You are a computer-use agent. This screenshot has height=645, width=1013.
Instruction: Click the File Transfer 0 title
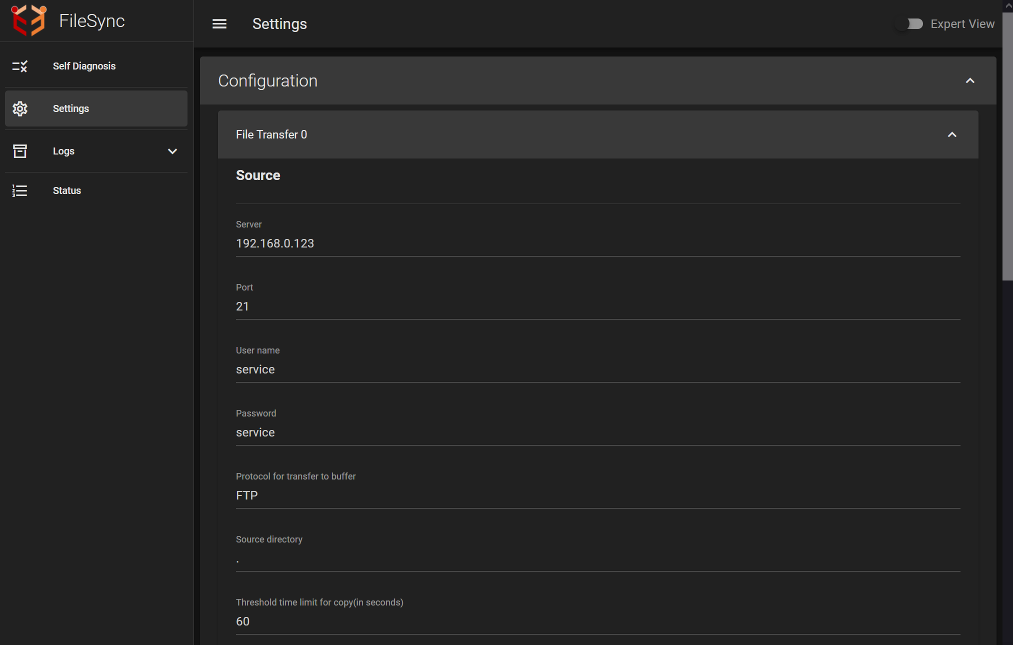click(271, 134)
